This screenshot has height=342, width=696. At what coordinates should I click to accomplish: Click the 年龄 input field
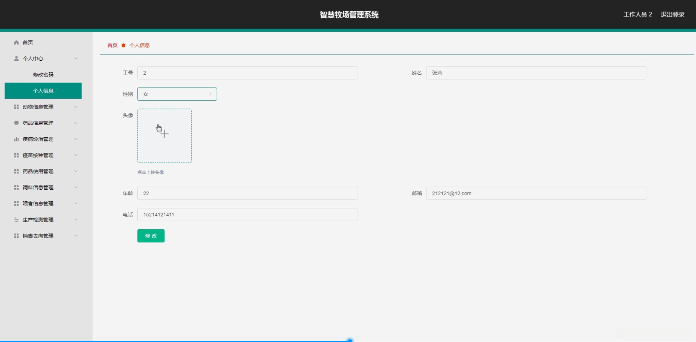(247, 193)
